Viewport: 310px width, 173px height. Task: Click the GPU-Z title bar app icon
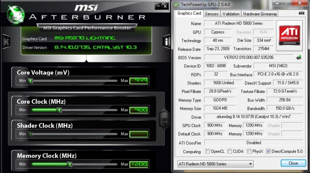[177, 4]
